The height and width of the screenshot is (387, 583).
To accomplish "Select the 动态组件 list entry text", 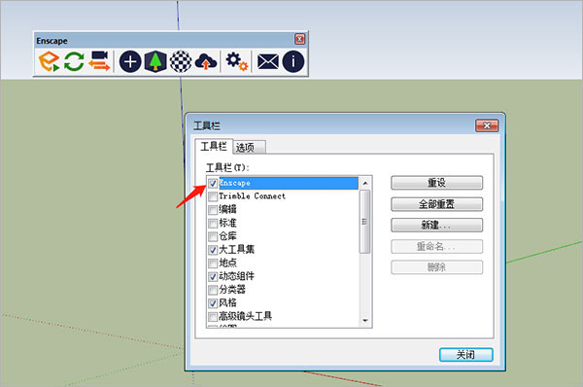I will tap(236, 276).
